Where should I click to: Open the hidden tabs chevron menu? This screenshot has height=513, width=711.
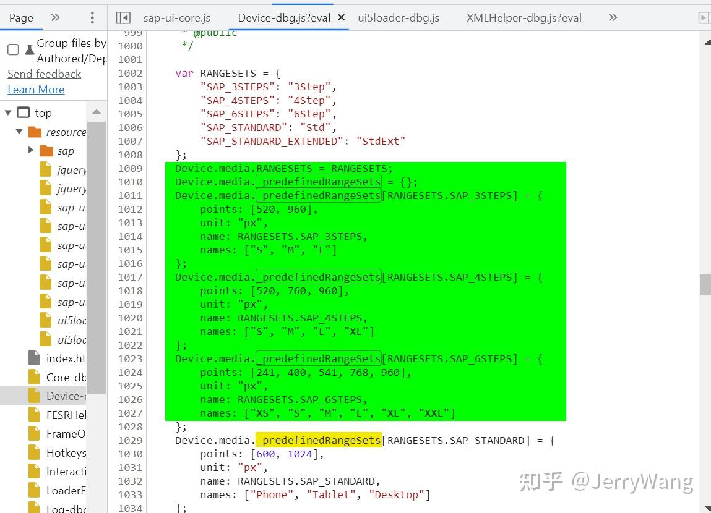613,17
